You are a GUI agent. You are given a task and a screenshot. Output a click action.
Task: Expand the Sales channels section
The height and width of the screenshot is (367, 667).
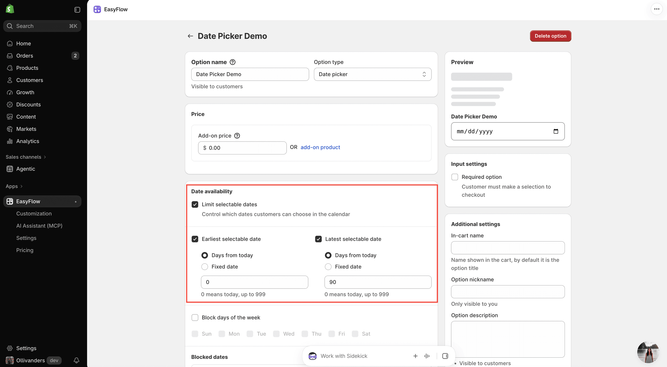coord(26,157)
